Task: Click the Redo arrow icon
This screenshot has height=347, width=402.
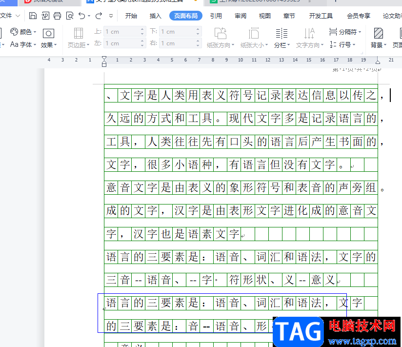Action: pyautogui.click(x=99, y=16)
